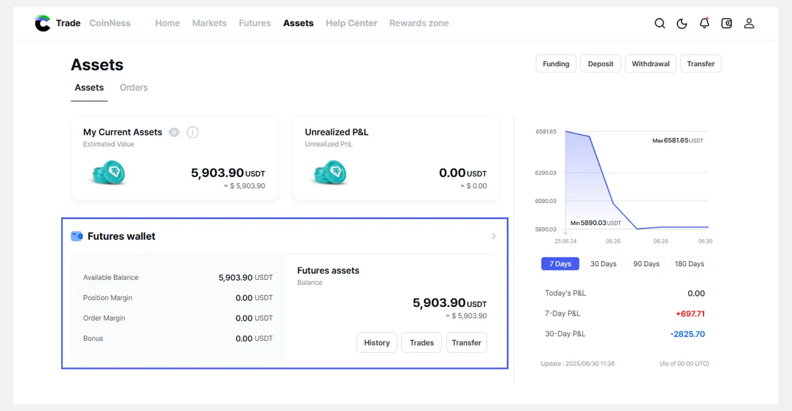Image resolution: width=792 pixels, height=411 pixels.
Task: Open notifications bell icon
Action: click(704, 24)
